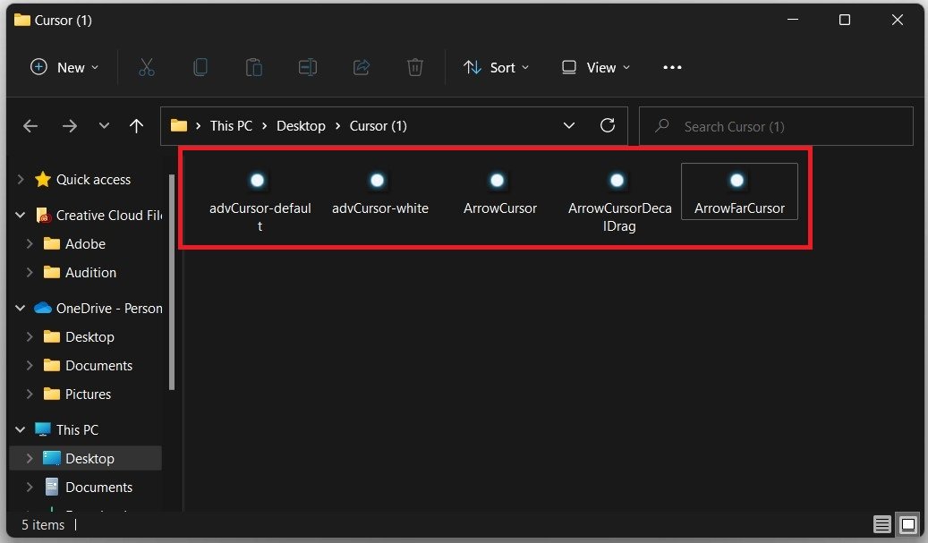Image resolution: width=928 pixels, height=543 pixels.
Task: Click inside the Search Cursor field
Action: (770, 125)
